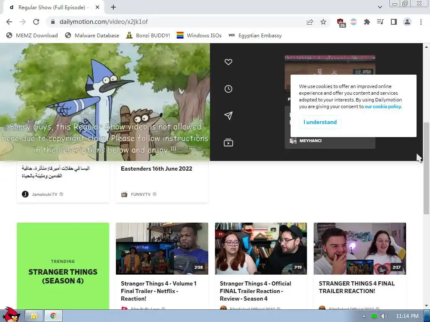Open the uBlock shield extension showing 26
Screen dimensions: 430x322
pyautogui.click(x=341, y=23)
